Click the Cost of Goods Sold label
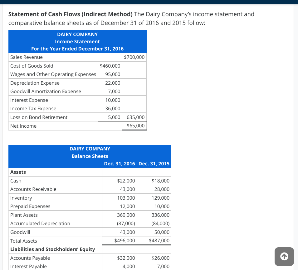This screenshot has width=298, height=270. pyautogui.click(x=32, y=66)
